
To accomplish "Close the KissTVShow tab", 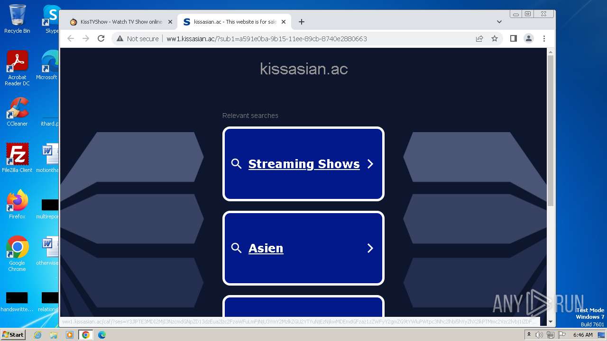I will [170, 22].
